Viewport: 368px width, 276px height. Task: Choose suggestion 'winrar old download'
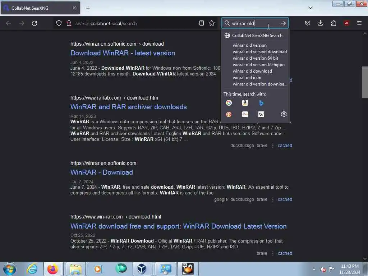(252, 71)
